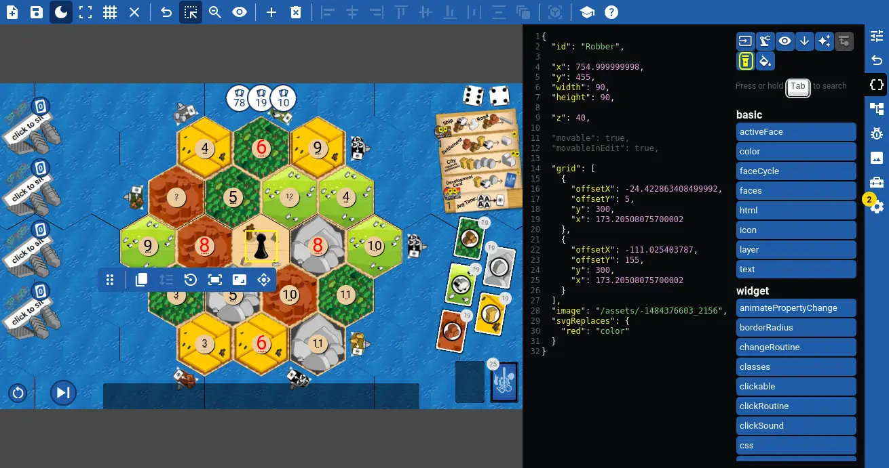
Task: Click the paint bucket fill button
Action: (x=765, y=61)
